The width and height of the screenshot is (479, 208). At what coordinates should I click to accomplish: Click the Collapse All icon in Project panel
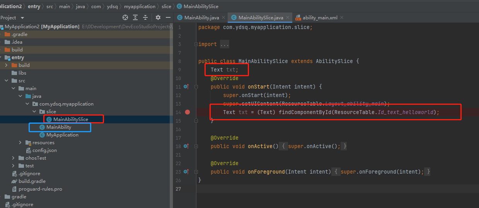coord(145,17)
